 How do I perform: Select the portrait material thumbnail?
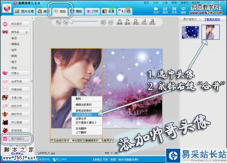[211, 32]
